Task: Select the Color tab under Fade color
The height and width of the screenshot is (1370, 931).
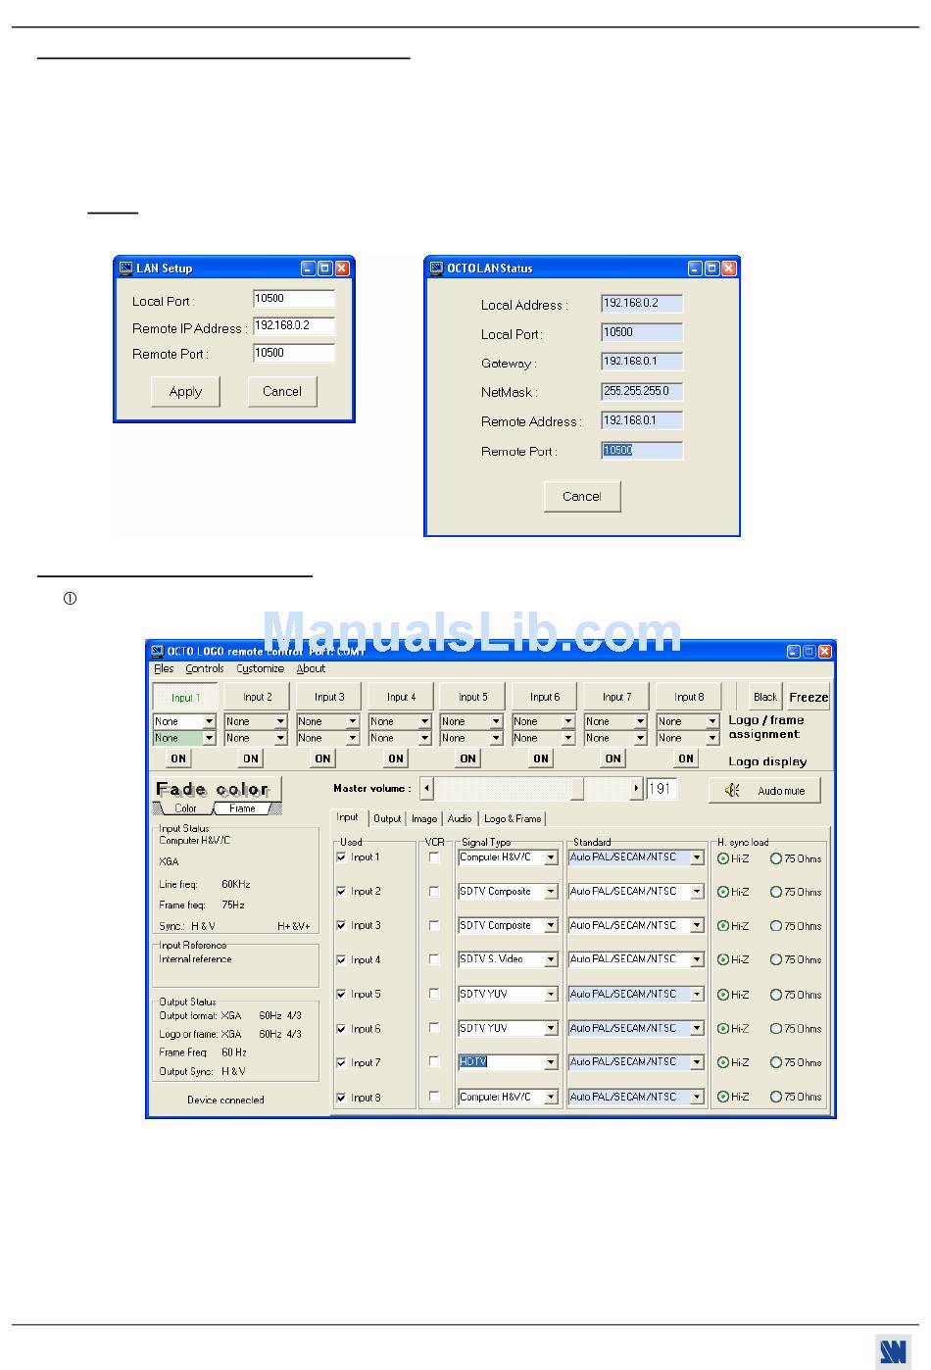Action: (x=185, y=808)
